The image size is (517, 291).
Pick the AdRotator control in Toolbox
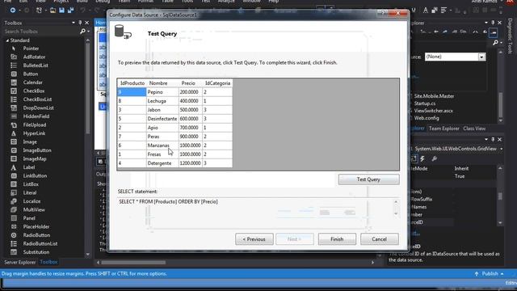(34, 57)
